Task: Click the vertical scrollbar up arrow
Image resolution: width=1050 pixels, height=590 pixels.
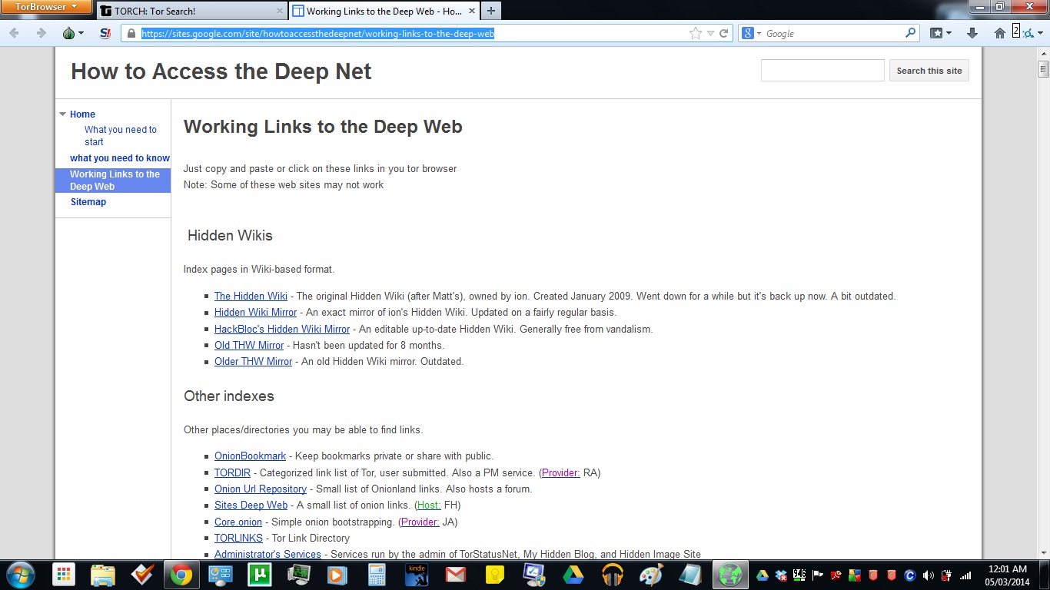Action: pyautogui.click(x=1043, y=52)
